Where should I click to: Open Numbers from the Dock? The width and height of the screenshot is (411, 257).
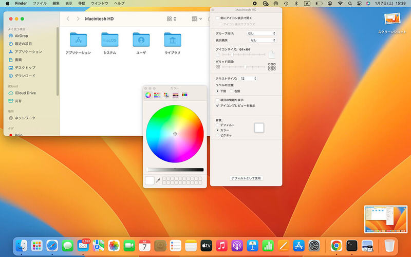(x=268, y=246)
